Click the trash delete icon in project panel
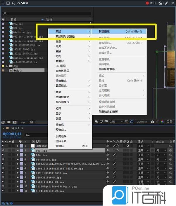The image size is (176, 206). pos(32,122)
